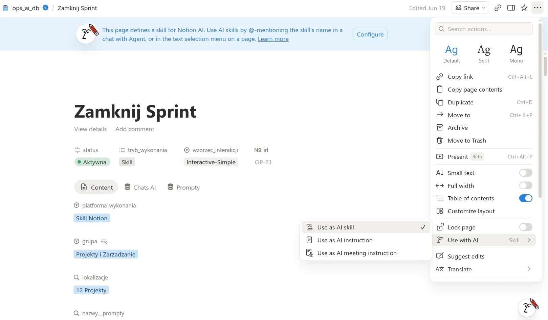Turn on the Lock page switch
Viewport: 548px width, 320px height.
click(x=526, y=227)
